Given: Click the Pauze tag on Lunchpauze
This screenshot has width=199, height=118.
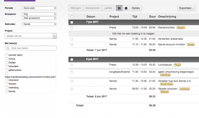Looking at the screenshot, I should click(x=177, y=65).
